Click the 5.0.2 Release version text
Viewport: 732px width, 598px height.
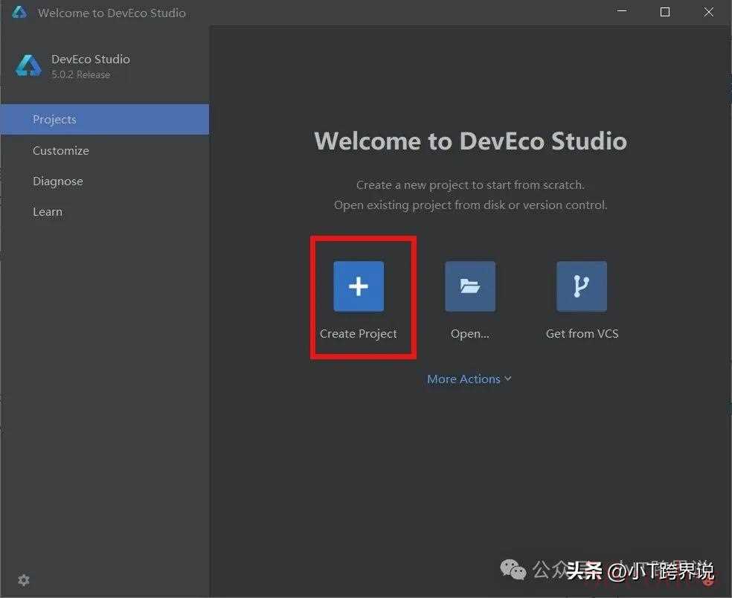coord(81,74)
